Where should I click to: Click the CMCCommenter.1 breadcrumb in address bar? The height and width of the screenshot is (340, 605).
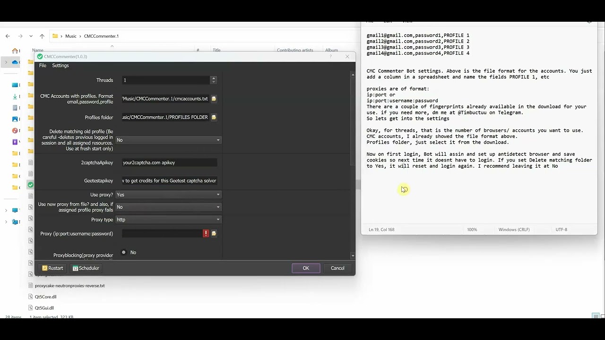(101, 36)
